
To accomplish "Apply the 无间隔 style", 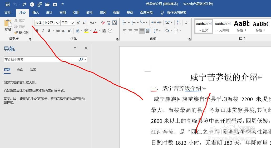I will pyautogui.click(x=223, y=26).
